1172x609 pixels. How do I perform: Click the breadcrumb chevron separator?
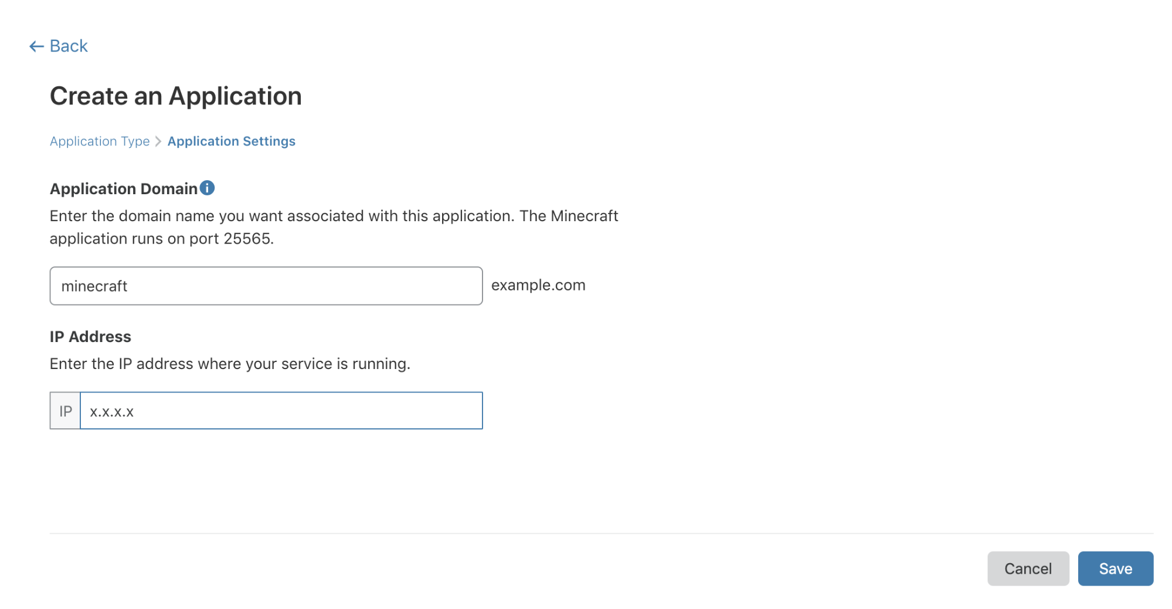(158, 141)
